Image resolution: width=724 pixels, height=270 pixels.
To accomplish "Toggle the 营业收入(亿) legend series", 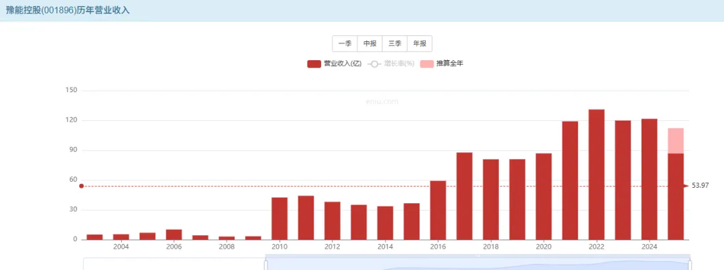I will (335, 64).
